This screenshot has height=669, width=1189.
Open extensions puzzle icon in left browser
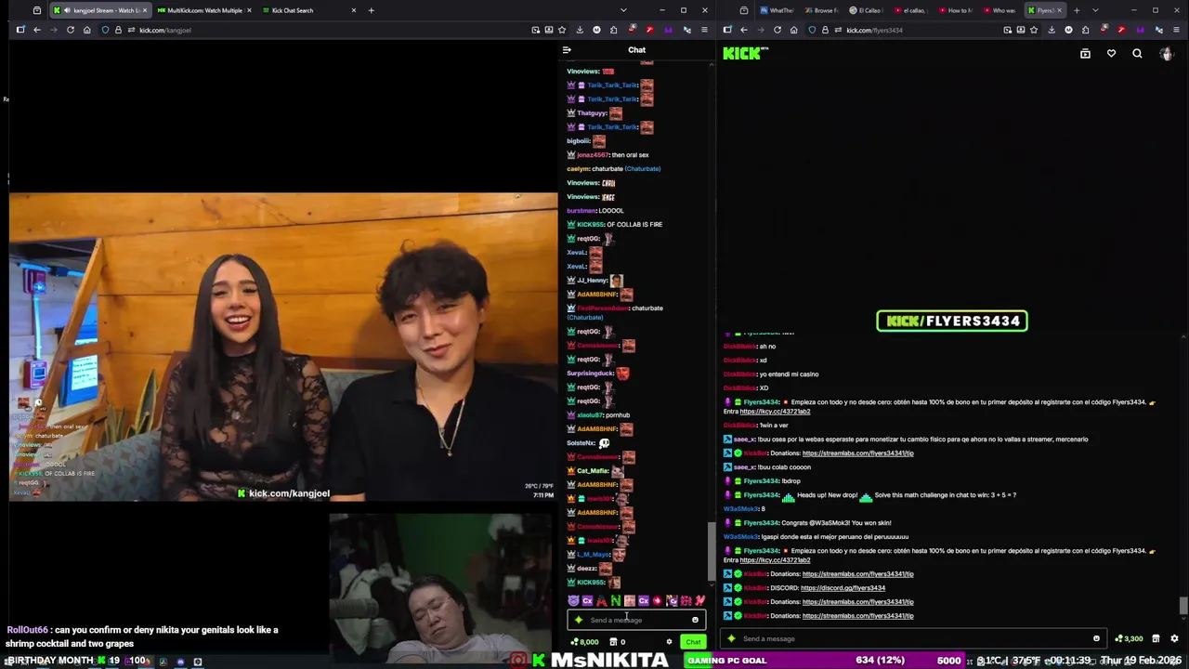pyautogui.click(x=615, y=30)
